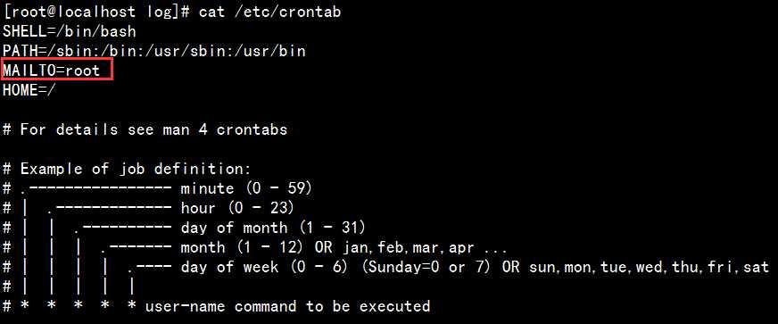Click the first asterisk in the last line
Image resolution: width=778 pixels, height=324 pixels.
[x=25, y=306]
